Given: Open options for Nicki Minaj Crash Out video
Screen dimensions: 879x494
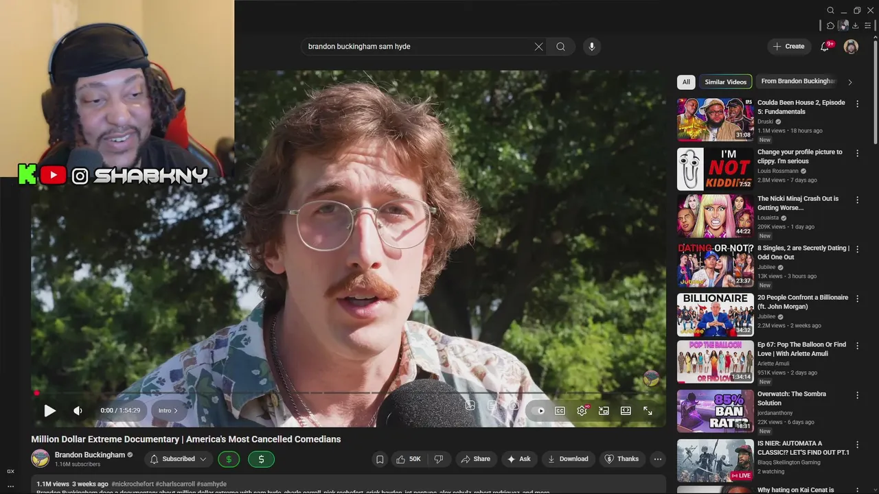Looking at the screenshot, I should coord(857,200).
